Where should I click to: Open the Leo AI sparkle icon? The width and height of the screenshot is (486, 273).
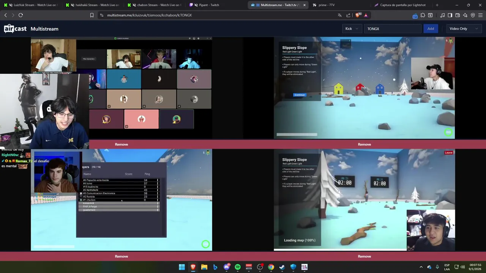coord(465,15)
